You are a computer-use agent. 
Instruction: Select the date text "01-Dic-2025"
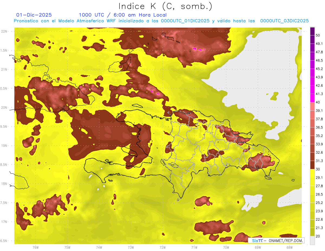click(x=34, y=15)
